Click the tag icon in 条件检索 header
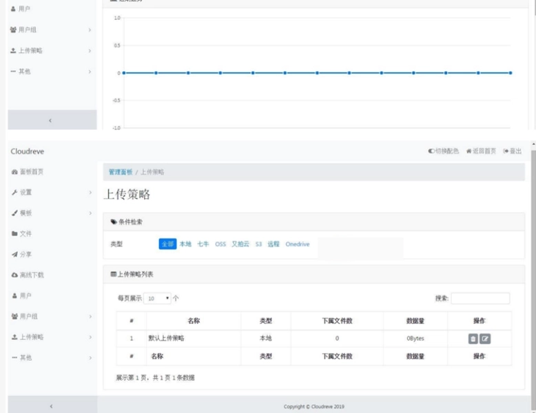Image resolution: width=536 pixels, height=413 pixels. 114,222
